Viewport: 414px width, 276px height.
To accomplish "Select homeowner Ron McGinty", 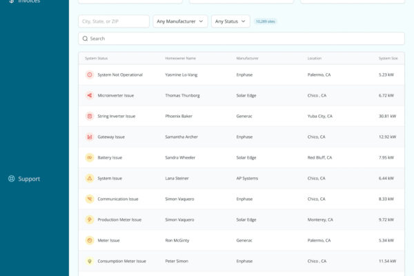I will pos(177,240).
